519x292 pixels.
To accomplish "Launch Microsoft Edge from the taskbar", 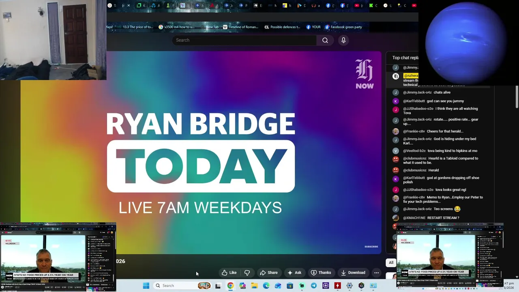I will [x=266, y=286].
